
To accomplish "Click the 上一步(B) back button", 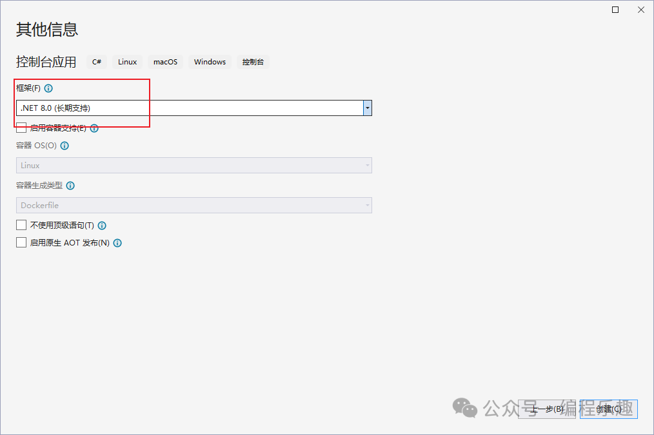I will tap(547, 409).
